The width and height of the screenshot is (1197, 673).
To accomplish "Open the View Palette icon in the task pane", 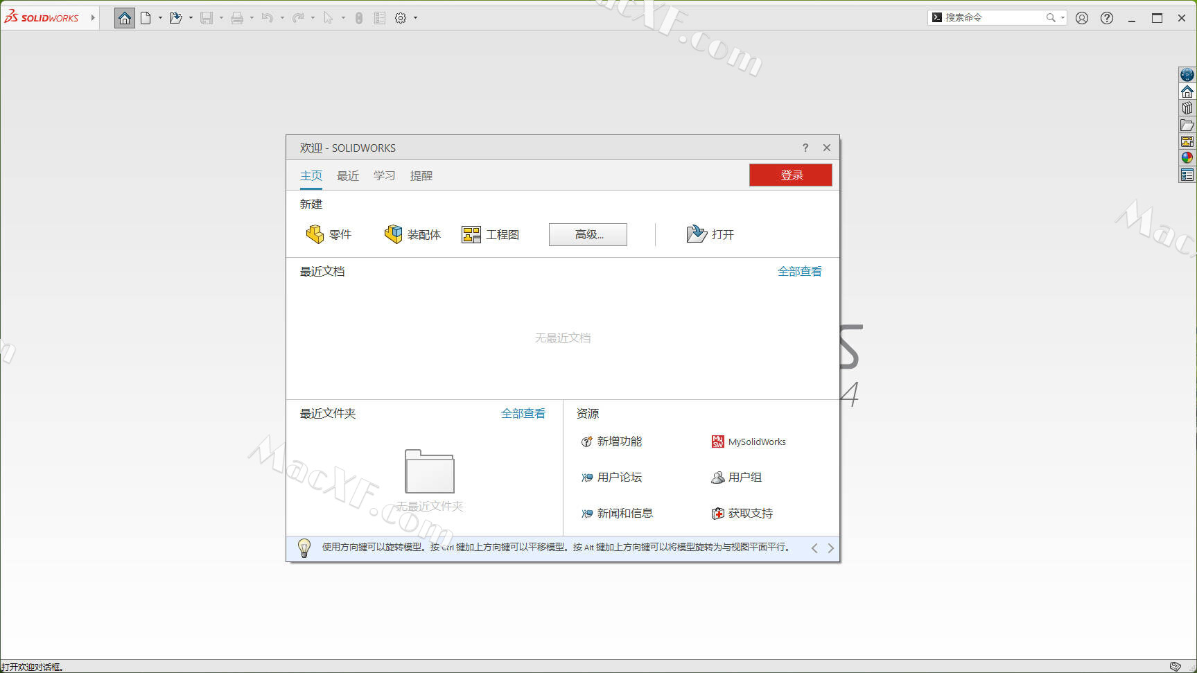I will click(1187, 141).
